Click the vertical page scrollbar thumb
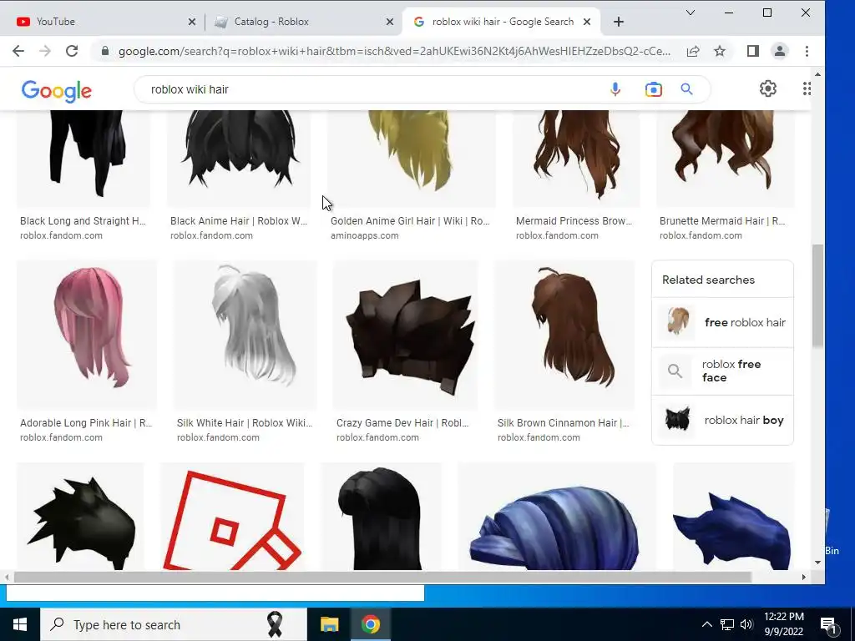The height and width of the screenshot is (641, 855). point(817,295)
